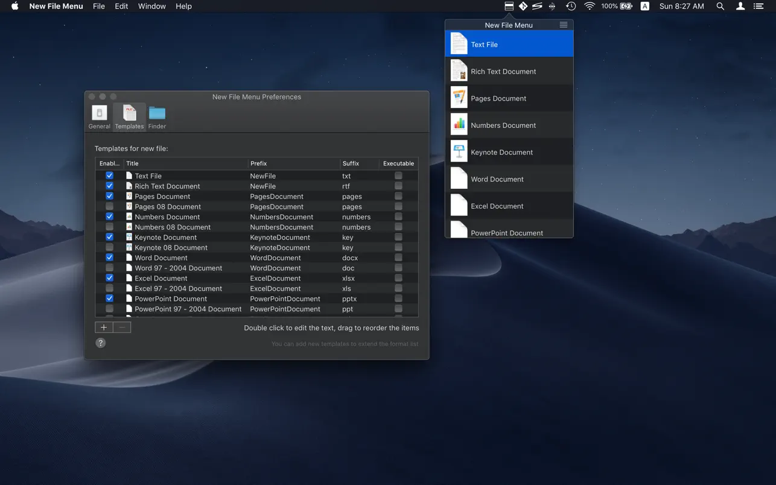Click the Keynote Document icon in popup
This screenshot has height=485, width=776.
pyautogui.click(x=459, y=151)
